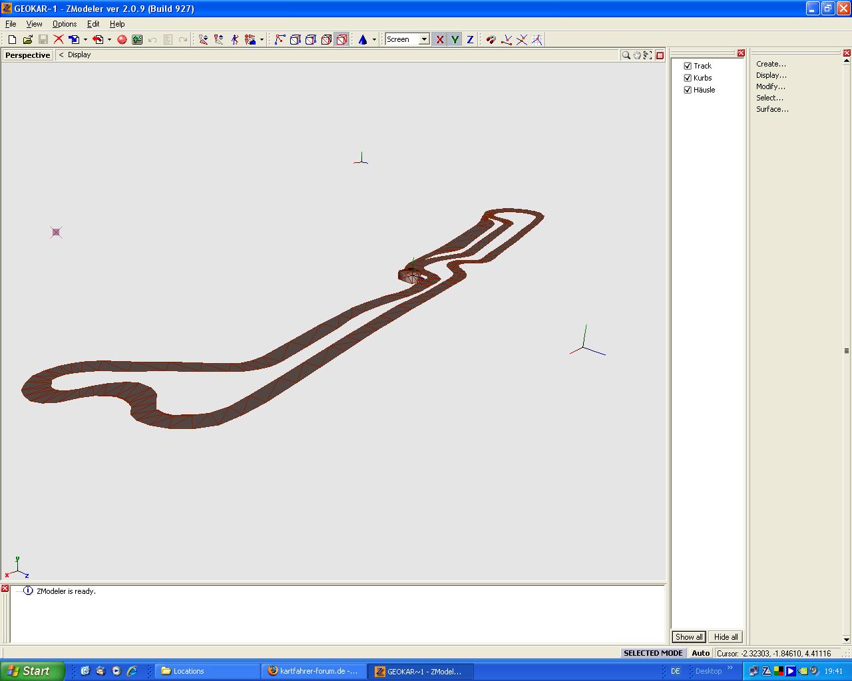The height and width of the screenshot is (681, 852).
Task: Click the red X delete icon in the toolbar
Action: 59,40
